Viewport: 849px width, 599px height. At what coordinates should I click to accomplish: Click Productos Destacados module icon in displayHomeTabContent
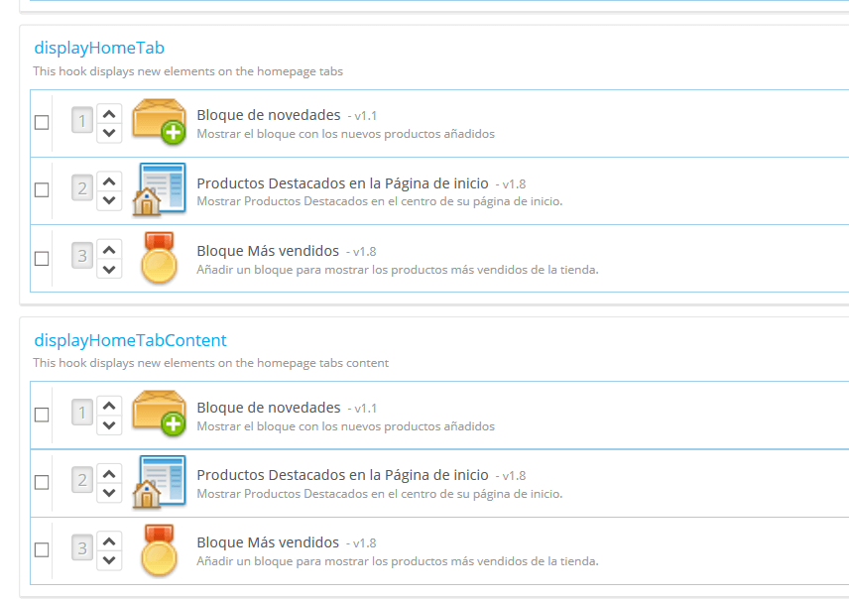pos(159,482)
